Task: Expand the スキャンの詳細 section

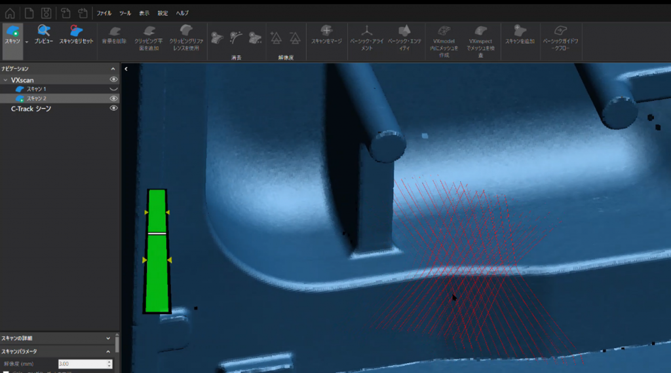Action: tap(108, 338)
